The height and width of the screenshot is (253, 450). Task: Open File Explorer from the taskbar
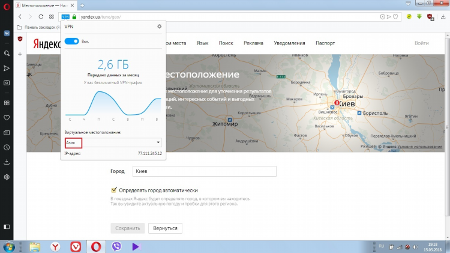(x=35, y=247)
